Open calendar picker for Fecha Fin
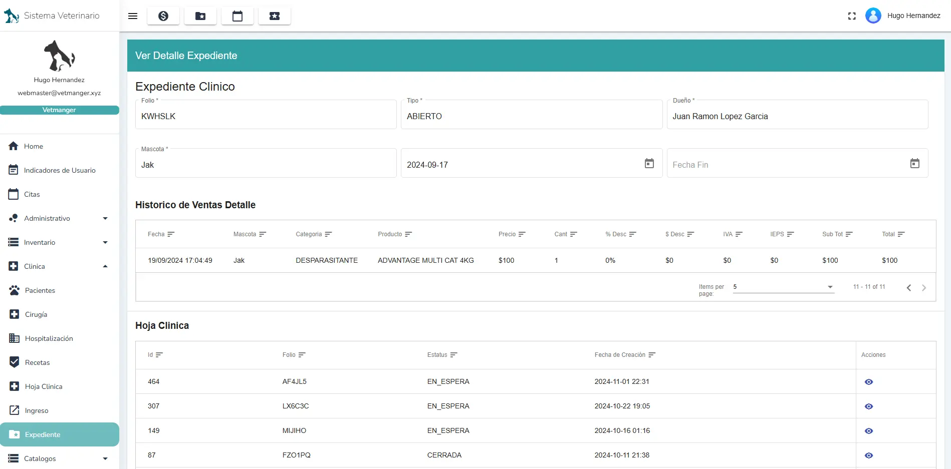Image resolution: width=951 pixels, height=469 pixels. (915, 163)
